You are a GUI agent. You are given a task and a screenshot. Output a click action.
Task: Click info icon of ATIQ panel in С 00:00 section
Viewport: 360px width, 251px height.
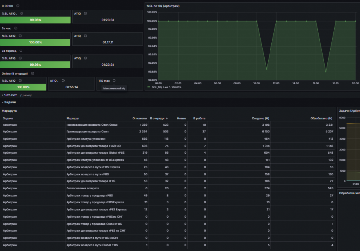coord(85,14)
